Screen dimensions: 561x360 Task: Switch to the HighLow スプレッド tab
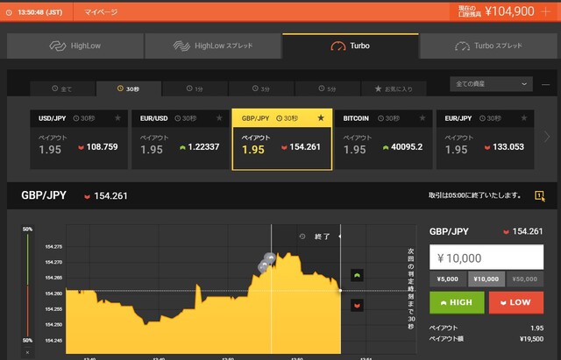213,46
